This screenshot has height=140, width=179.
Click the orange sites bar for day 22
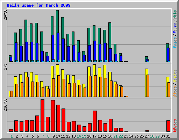point(122,92)
